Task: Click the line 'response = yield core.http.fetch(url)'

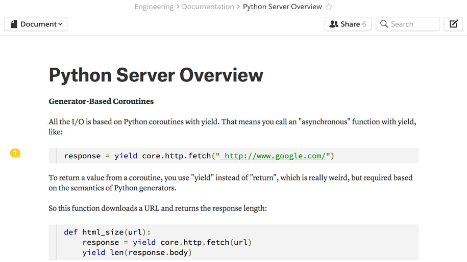Action: click(167, 243)
